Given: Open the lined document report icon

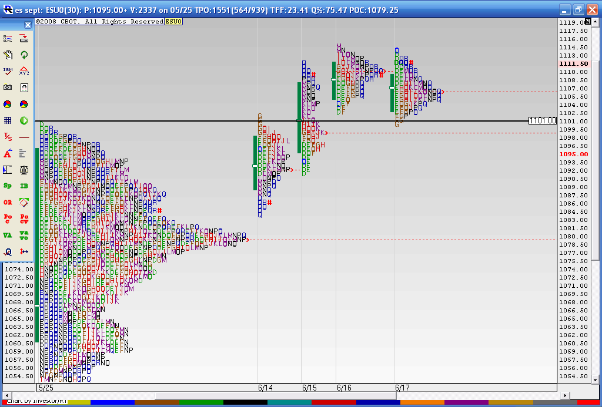Looking at the screenshot, I should (x=24, y=88).
